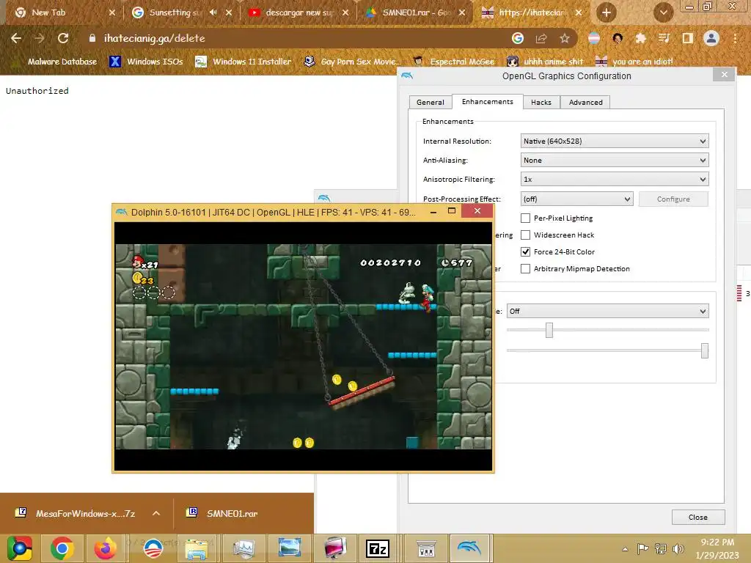Open the Post-Processing Effect dropdown
751x563 pixels.
click(576, 199)
